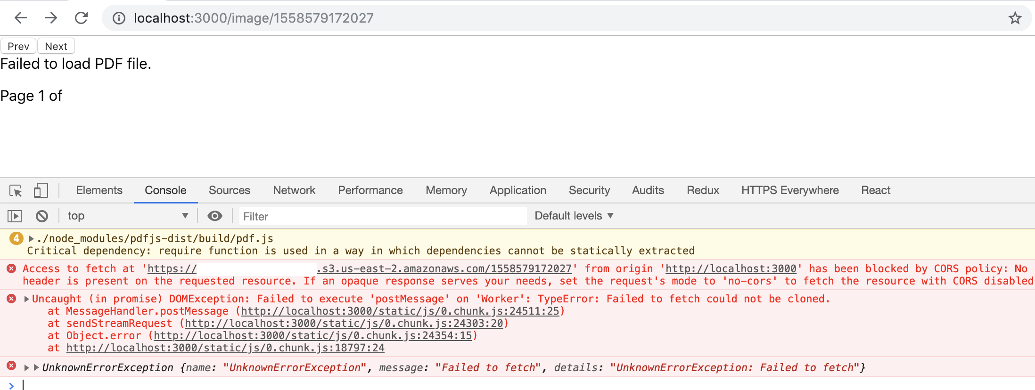Switch to the React tab
1035x390 pixels.
[875, 190]
